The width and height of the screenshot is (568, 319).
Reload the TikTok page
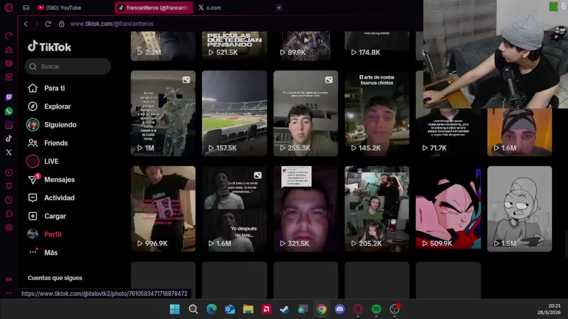[x=48, y=24]
